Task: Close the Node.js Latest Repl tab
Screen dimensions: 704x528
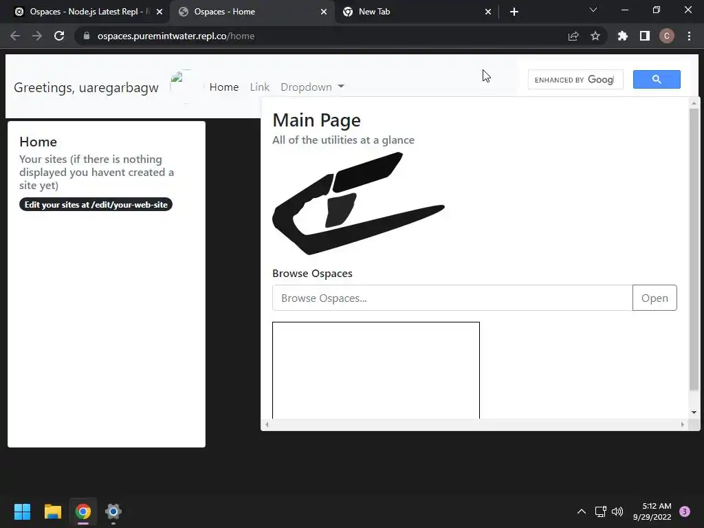Action: pyautogui.click(x=159, y=12)
